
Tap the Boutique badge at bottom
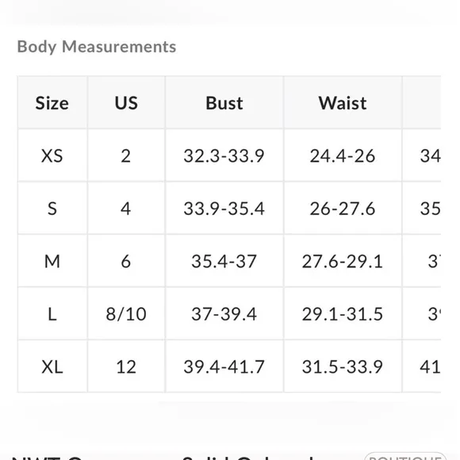(x=405, y=457)
